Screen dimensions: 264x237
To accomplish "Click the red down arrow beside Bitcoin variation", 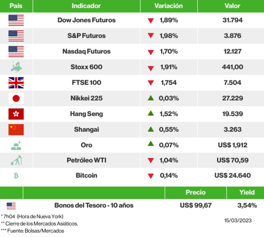I will [151, 176].
